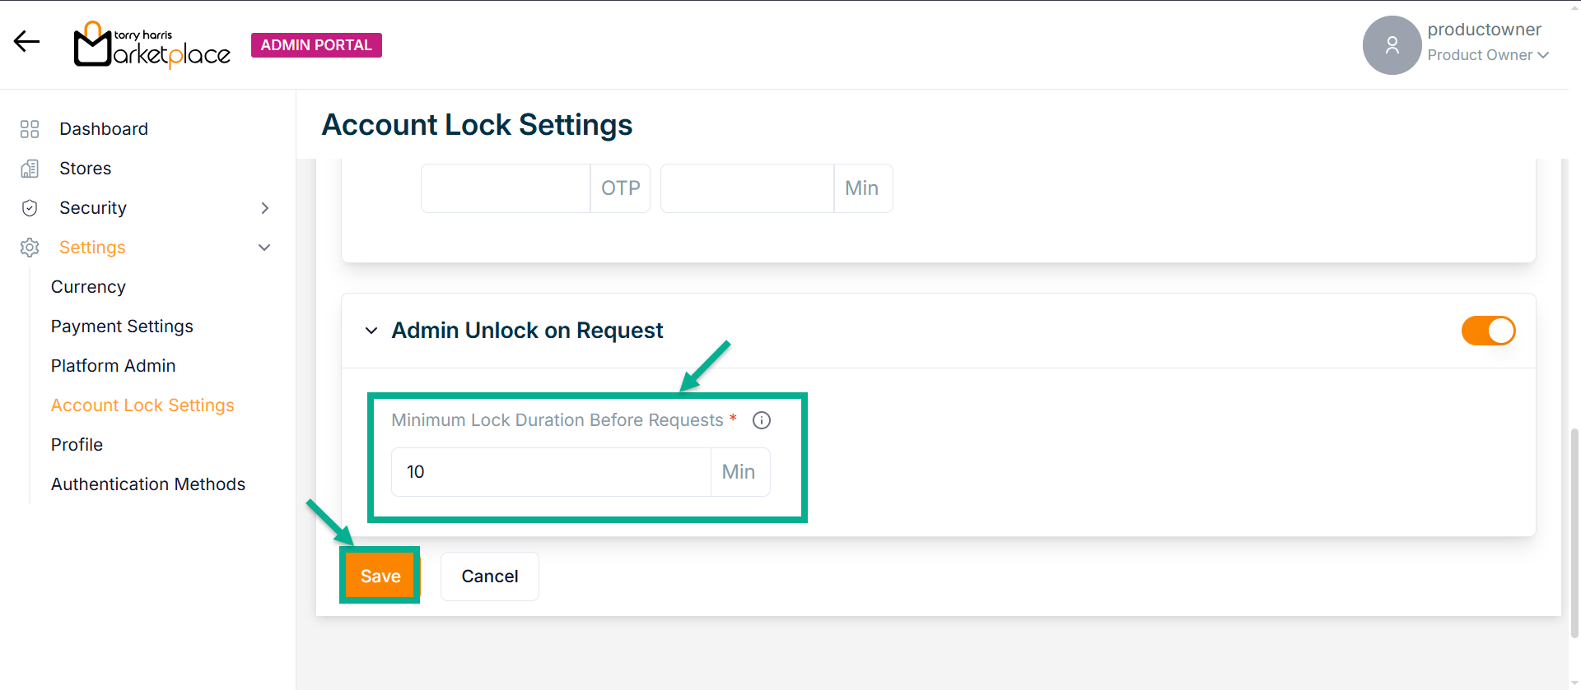Viewport: 1581px width, 690px height.
Task: Go to Authentication Methods page
Action: tap(148, 484)
